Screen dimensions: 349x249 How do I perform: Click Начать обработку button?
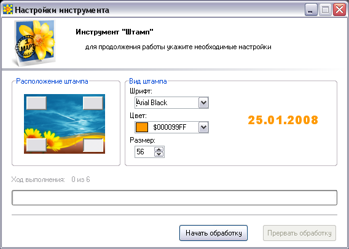click(213, 233)
